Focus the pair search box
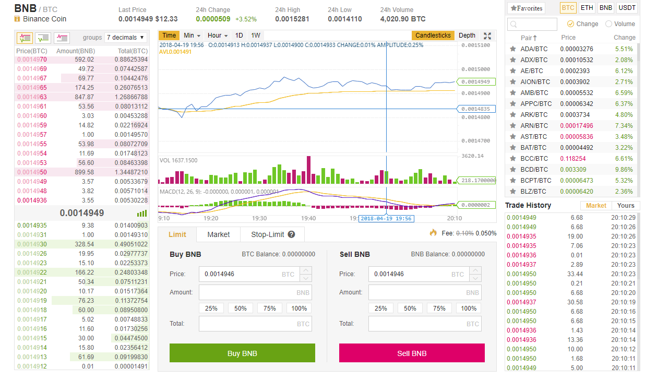The image size is (657, 379). point(532,25)
